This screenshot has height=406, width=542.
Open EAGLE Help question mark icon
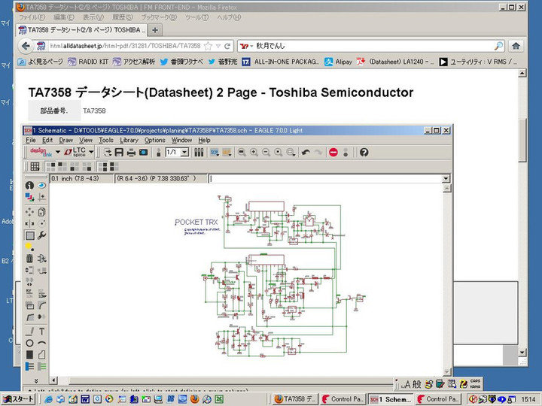coord(364,153)
